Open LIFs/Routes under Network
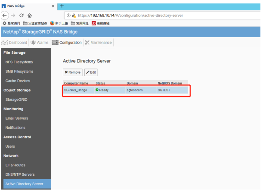Viewport: 263px width, 193px height. coord(15,165)
